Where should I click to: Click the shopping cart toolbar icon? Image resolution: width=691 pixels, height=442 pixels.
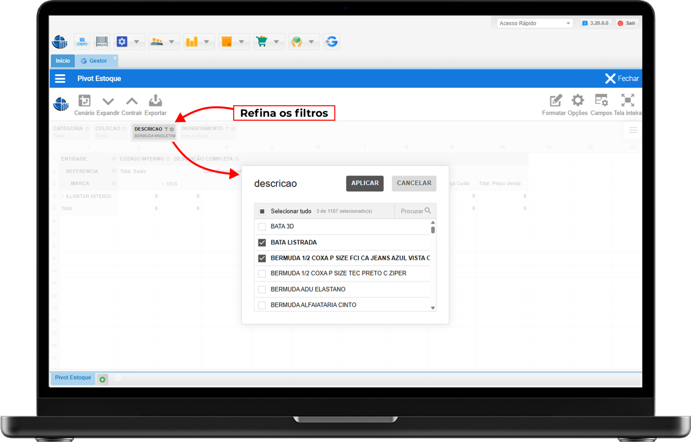[262, 41]
